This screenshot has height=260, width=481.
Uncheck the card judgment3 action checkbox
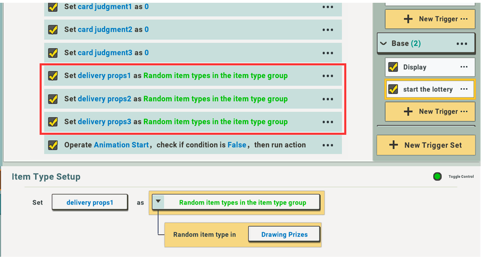pos(53,53)
